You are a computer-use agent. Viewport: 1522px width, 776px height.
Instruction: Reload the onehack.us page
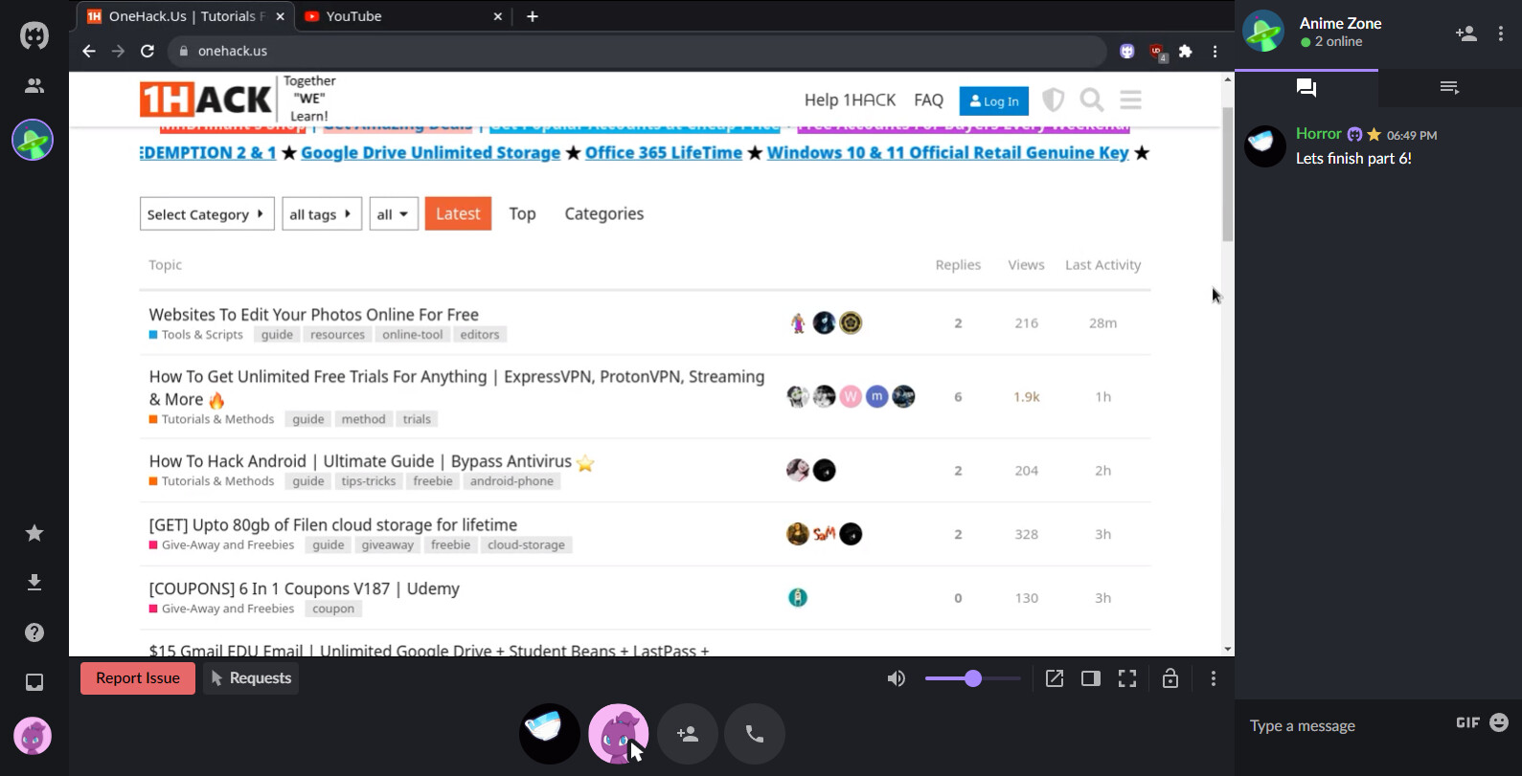click(x=148, y=51)
